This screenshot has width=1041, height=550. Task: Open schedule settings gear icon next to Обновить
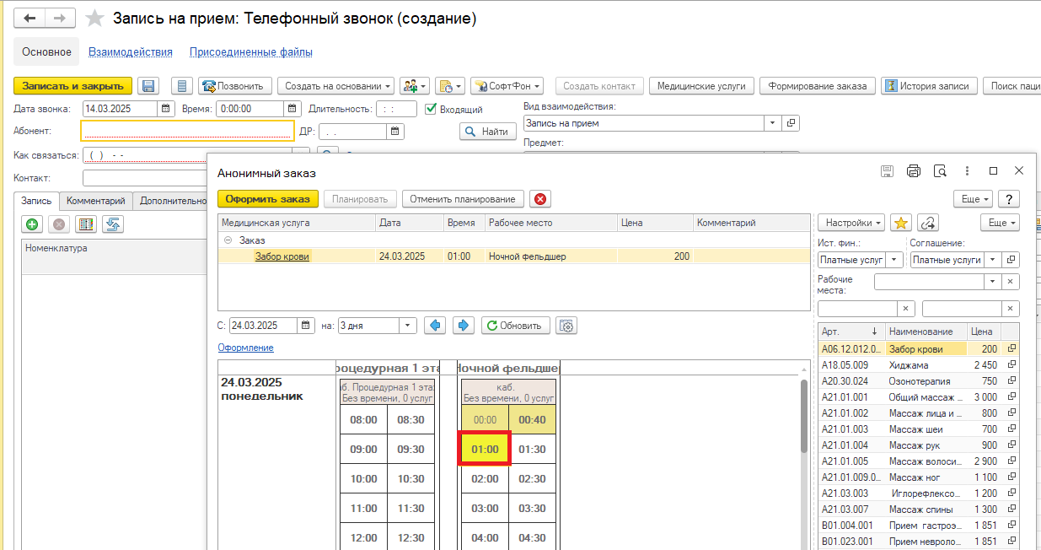point(566,326)
